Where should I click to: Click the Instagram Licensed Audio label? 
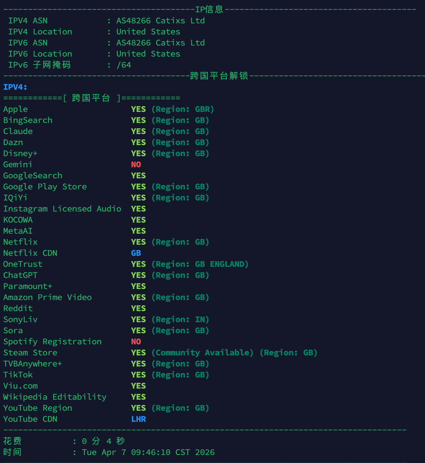coord(62,209)
